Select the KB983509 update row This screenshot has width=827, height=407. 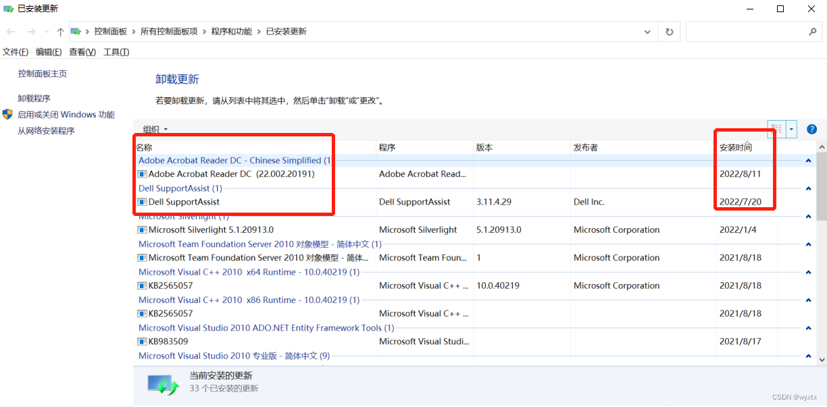[456, 342]
